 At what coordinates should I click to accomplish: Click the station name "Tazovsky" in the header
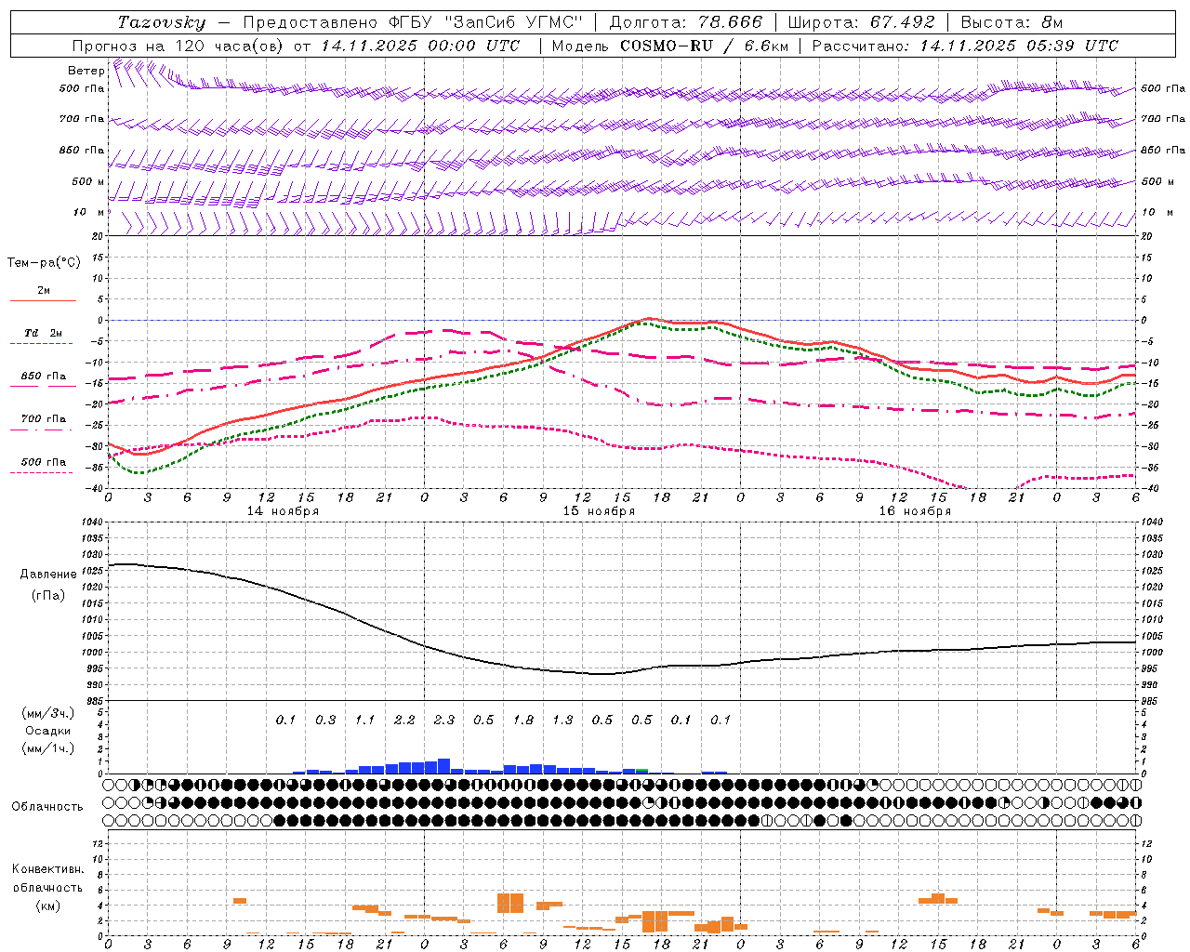pyautogui.click(x=162, y=22)
